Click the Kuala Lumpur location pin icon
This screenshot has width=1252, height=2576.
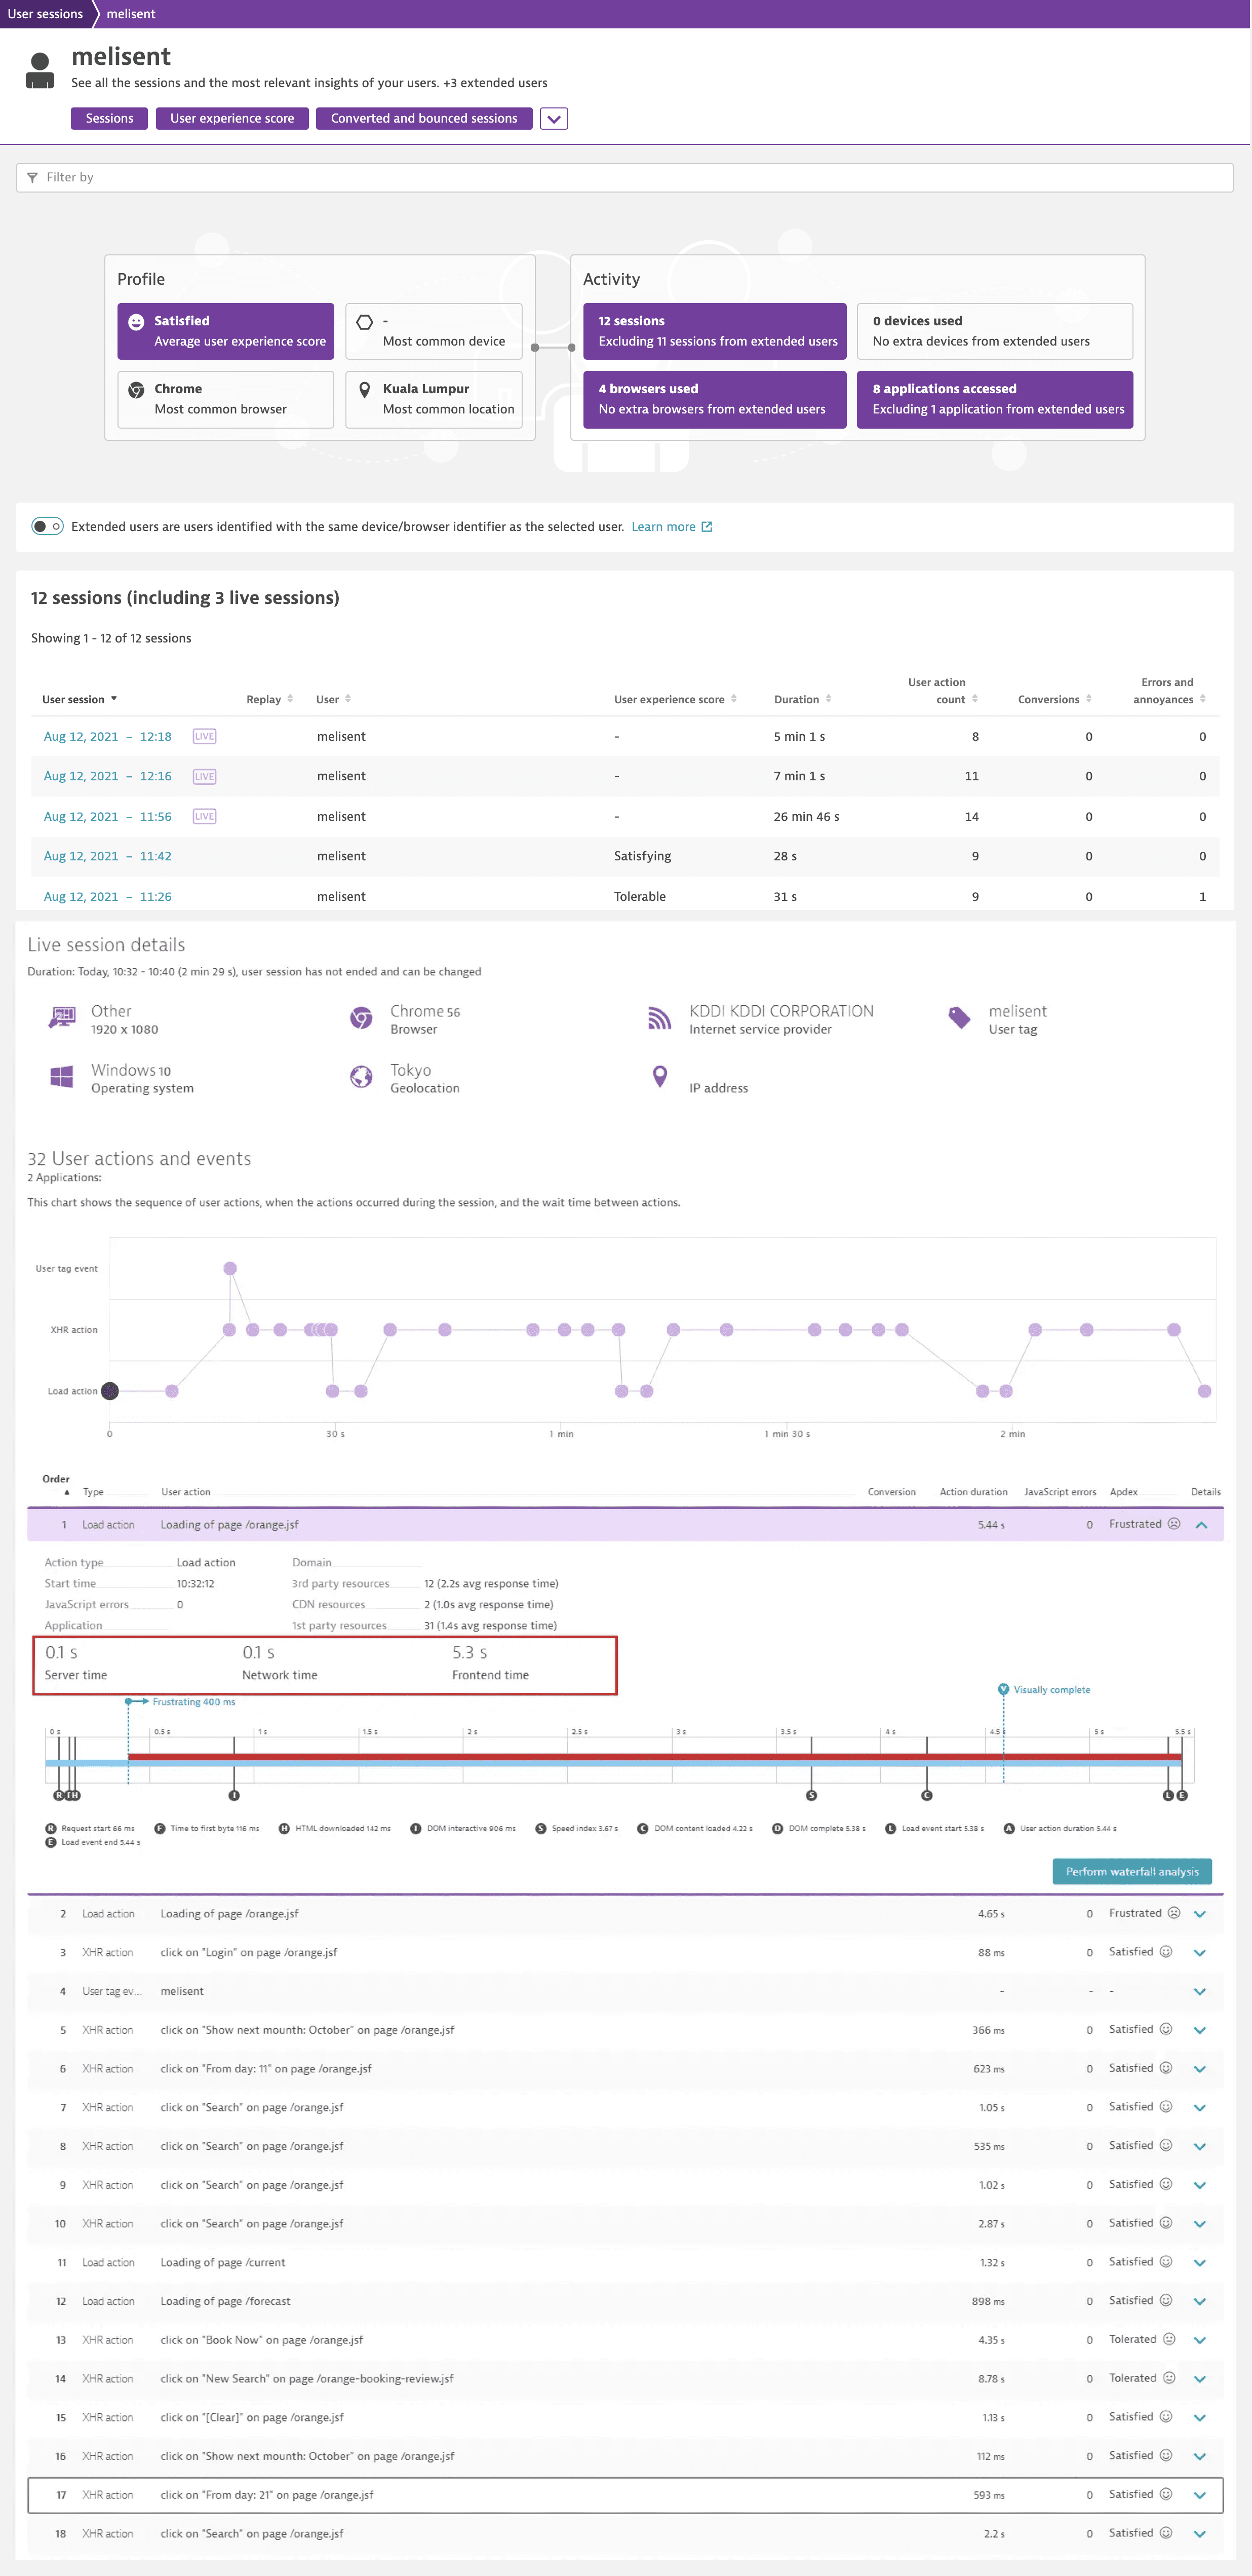point(364,390)
